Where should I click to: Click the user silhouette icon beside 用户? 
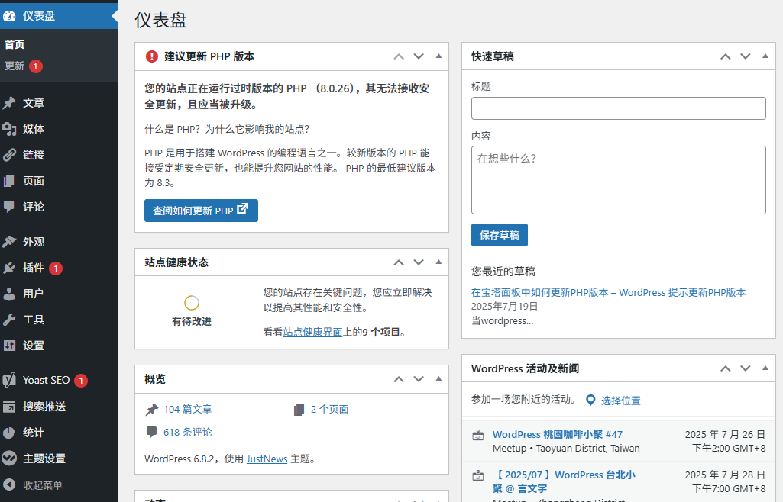(9, 294)
